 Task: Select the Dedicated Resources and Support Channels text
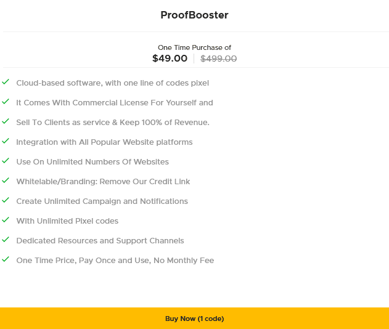(100, 240)
